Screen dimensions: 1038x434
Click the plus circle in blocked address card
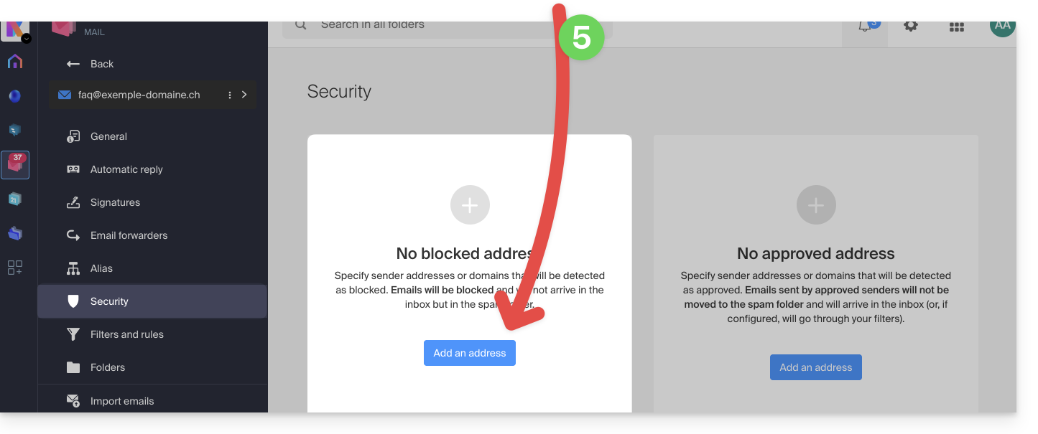(470, 205)
